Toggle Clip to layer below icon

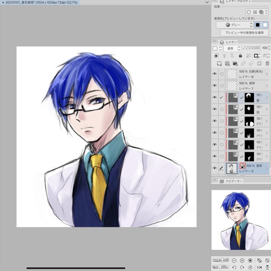click(216, 56)
